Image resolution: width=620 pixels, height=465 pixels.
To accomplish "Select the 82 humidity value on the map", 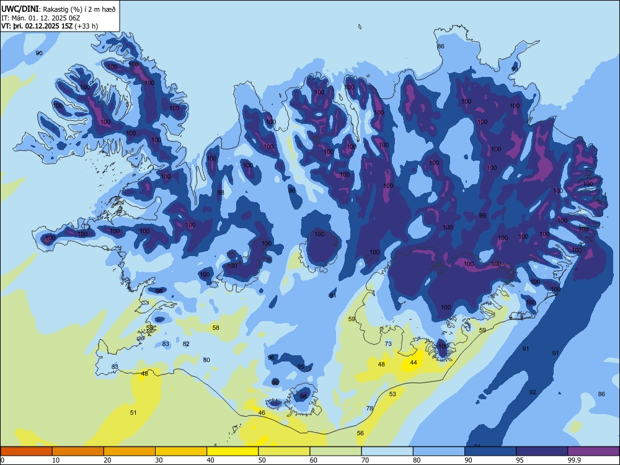I will click(x=186, y=343).
